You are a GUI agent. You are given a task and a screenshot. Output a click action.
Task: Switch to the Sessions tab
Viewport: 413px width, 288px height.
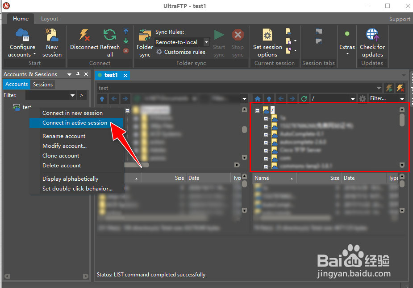pyautogui.click(x=43, y=85)
